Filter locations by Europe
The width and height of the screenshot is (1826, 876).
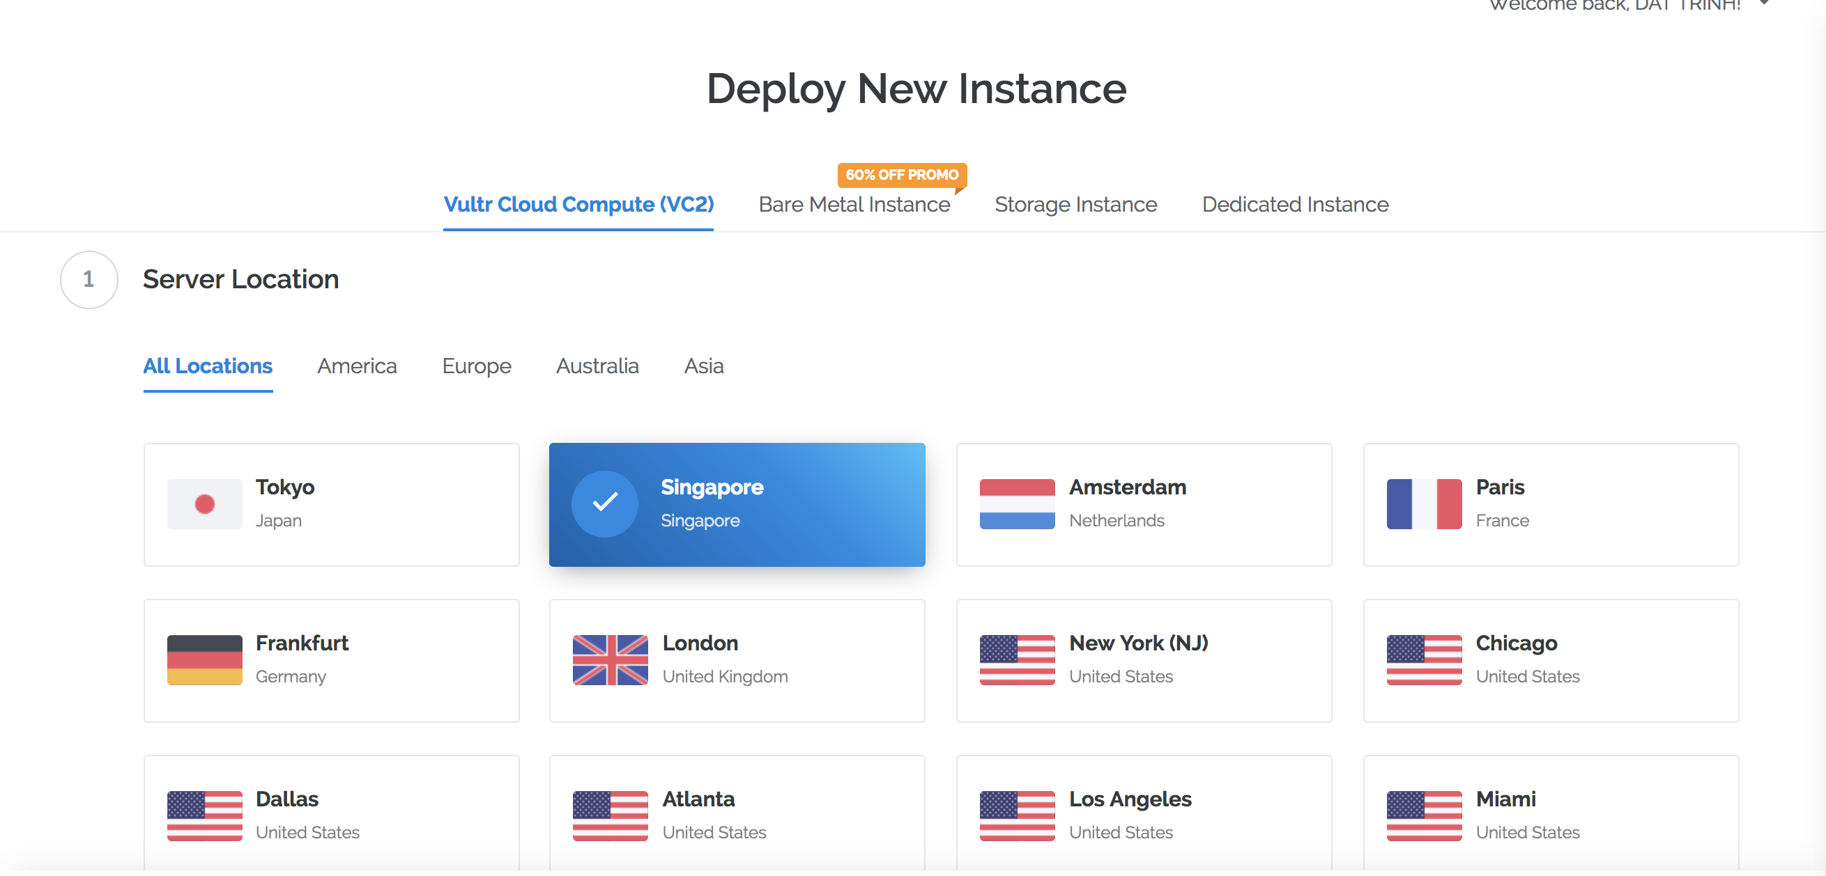point(476,366)
